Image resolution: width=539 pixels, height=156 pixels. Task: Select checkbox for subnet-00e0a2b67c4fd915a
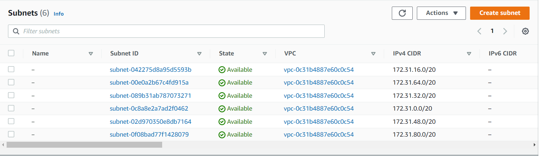tap(11, 82)
